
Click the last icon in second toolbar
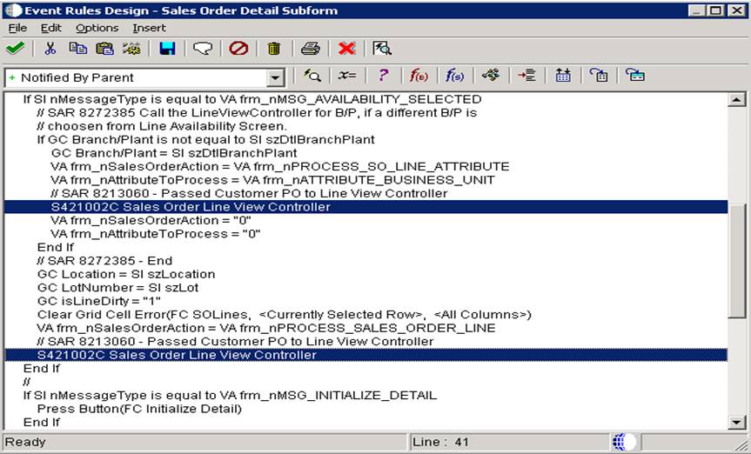[635, 75]
